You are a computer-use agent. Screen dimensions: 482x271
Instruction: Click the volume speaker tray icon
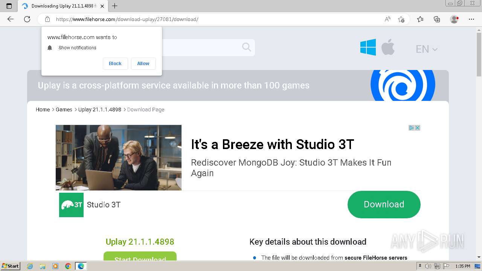pyautogui.click(x=428, y=266)
